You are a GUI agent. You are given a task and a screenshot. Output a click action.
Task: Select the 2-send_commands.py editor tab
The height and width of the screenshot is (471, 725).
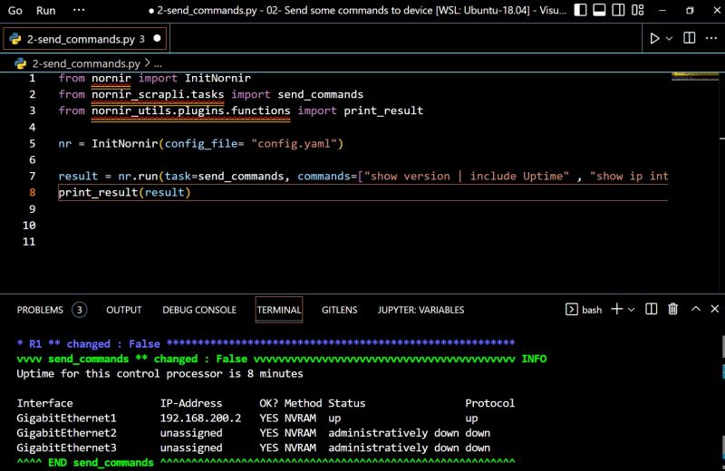[84, 39]
